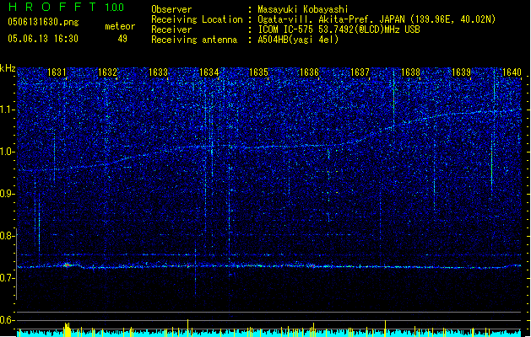Click time marker 1634
This screenshot has height=337, width=531.
[209, 72]
